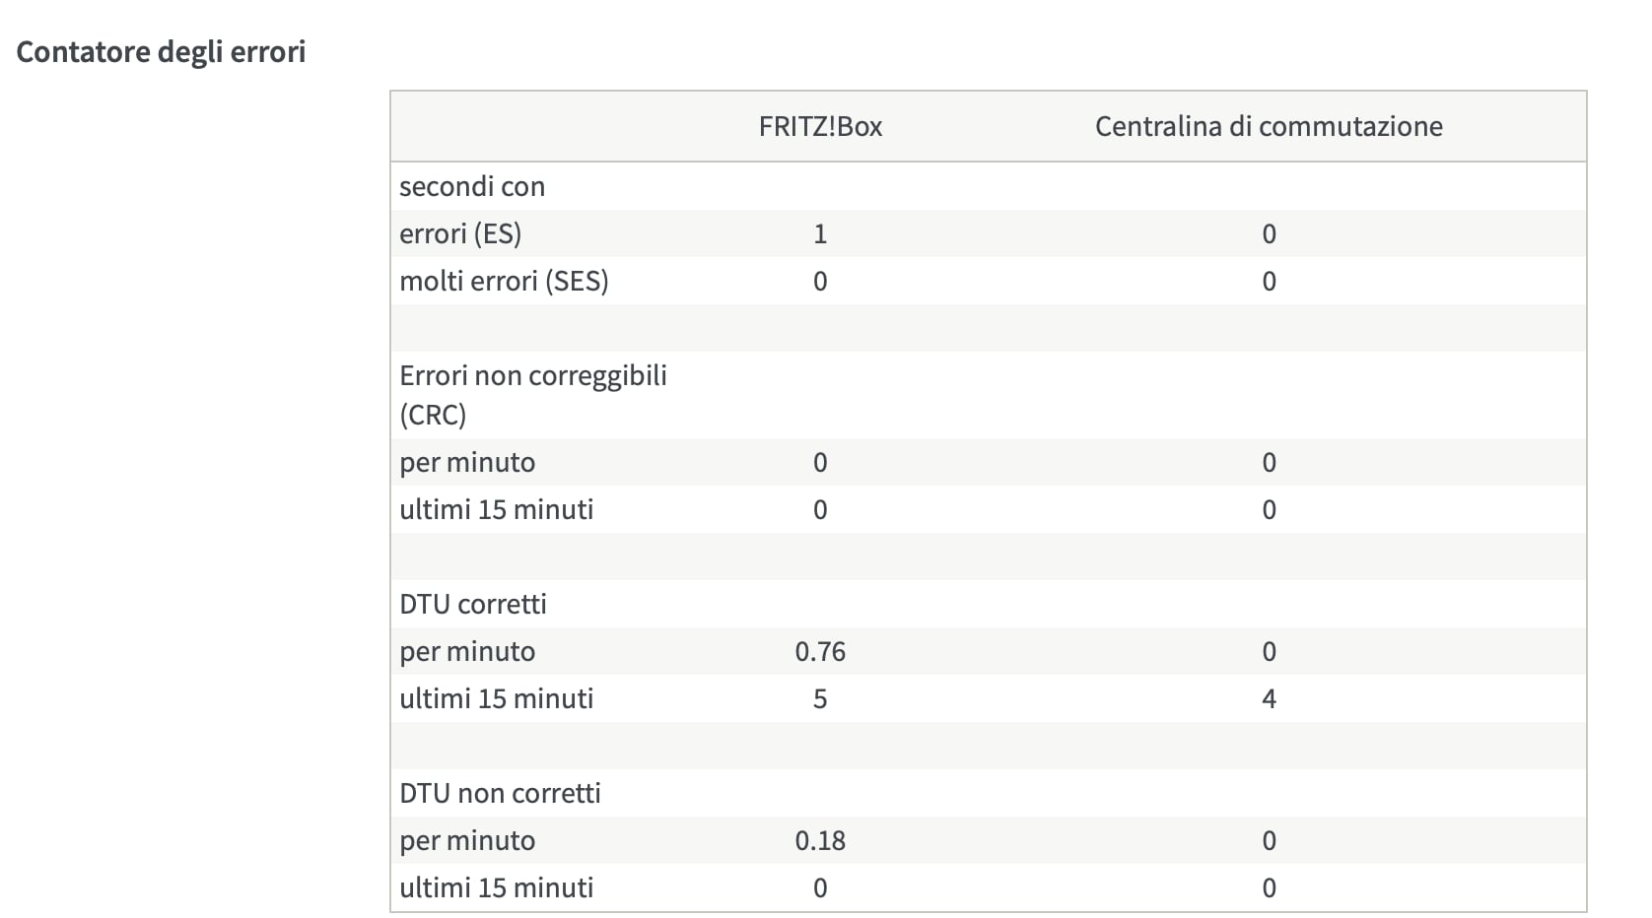Click per minuto label under CRC

pyautogui.click(x=467, y=462)
